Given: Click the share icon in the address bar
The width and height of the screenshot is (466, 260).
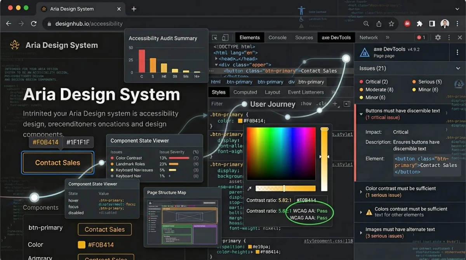Looking at the screenshot, I should pos(379,24).
